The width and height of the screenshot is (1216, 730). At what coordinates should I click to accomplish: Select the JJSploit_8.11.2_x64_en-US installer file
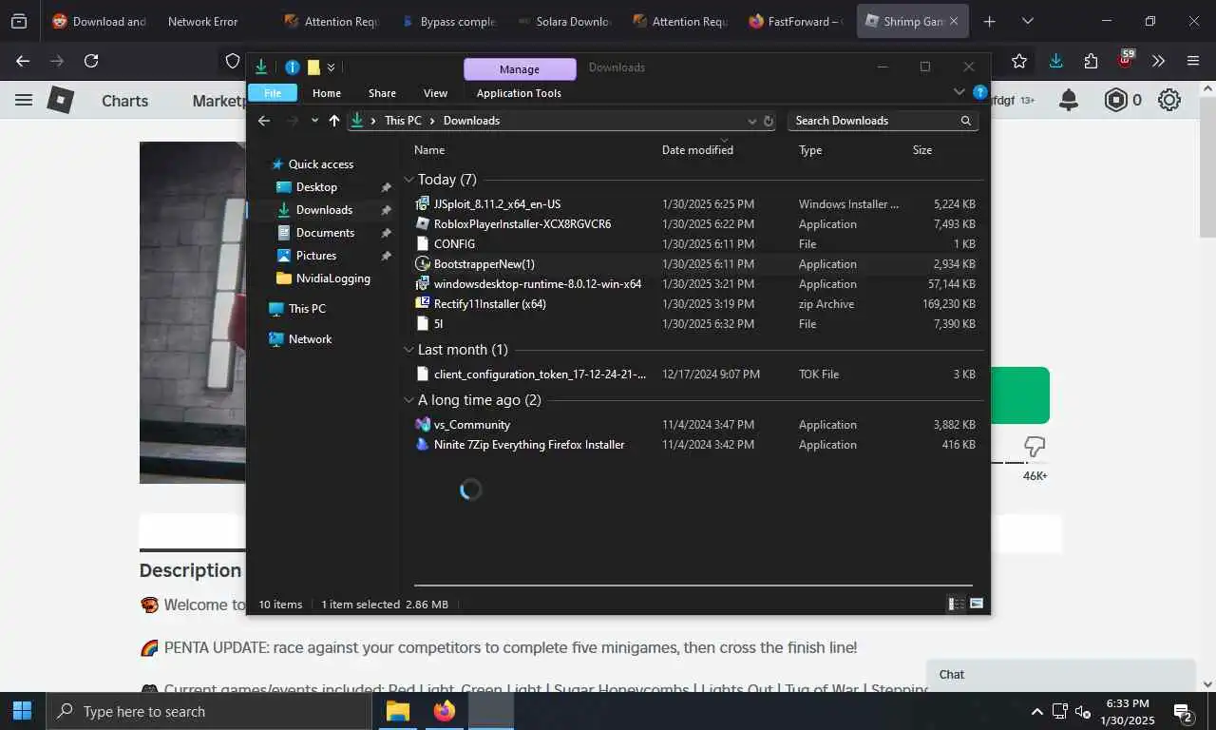pyautogui.click(x=695, y=204)
